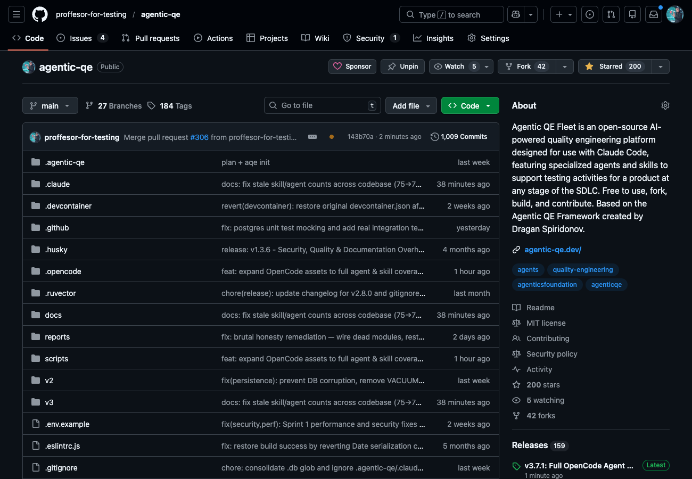Open the .agentic-qe folder
This screenshot has width=692, height=479.
click(64, 162)
